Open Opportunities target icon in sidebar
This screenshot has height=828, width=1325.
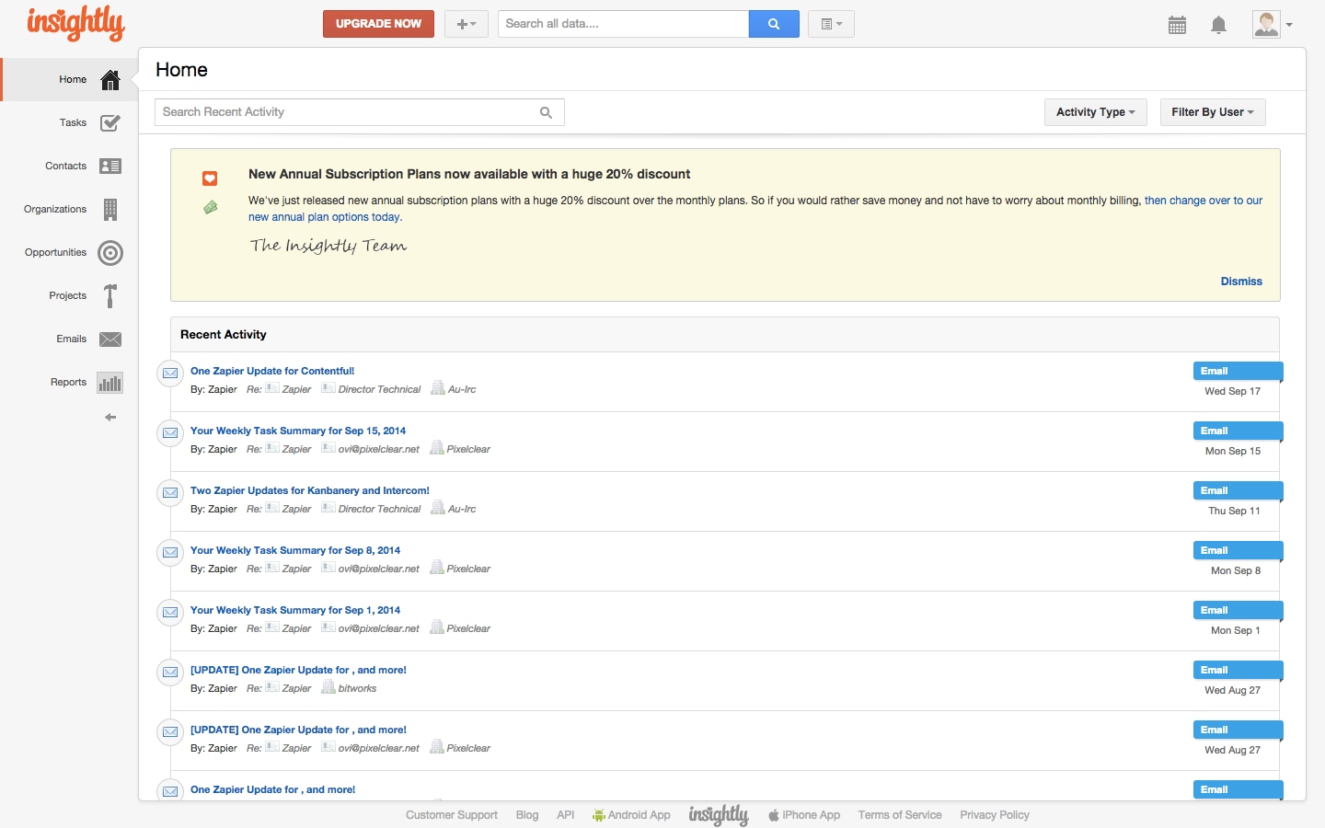110,253
